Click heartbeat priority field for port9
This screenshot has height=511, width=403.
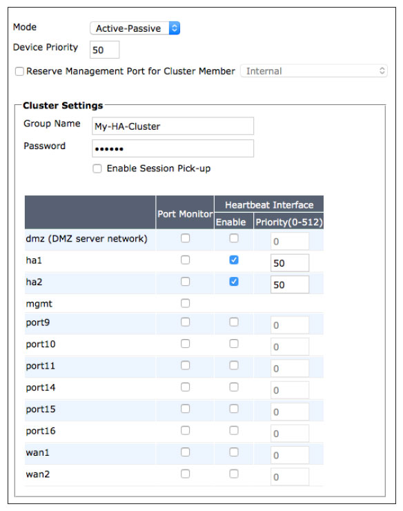click(x=290, y=325)
